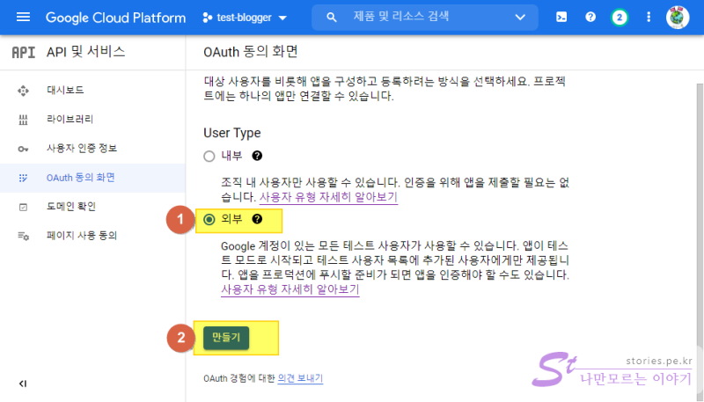704x402 pixels.
Task: Click the API 및 서비스 sidebar title
Action: pos(85,52)
